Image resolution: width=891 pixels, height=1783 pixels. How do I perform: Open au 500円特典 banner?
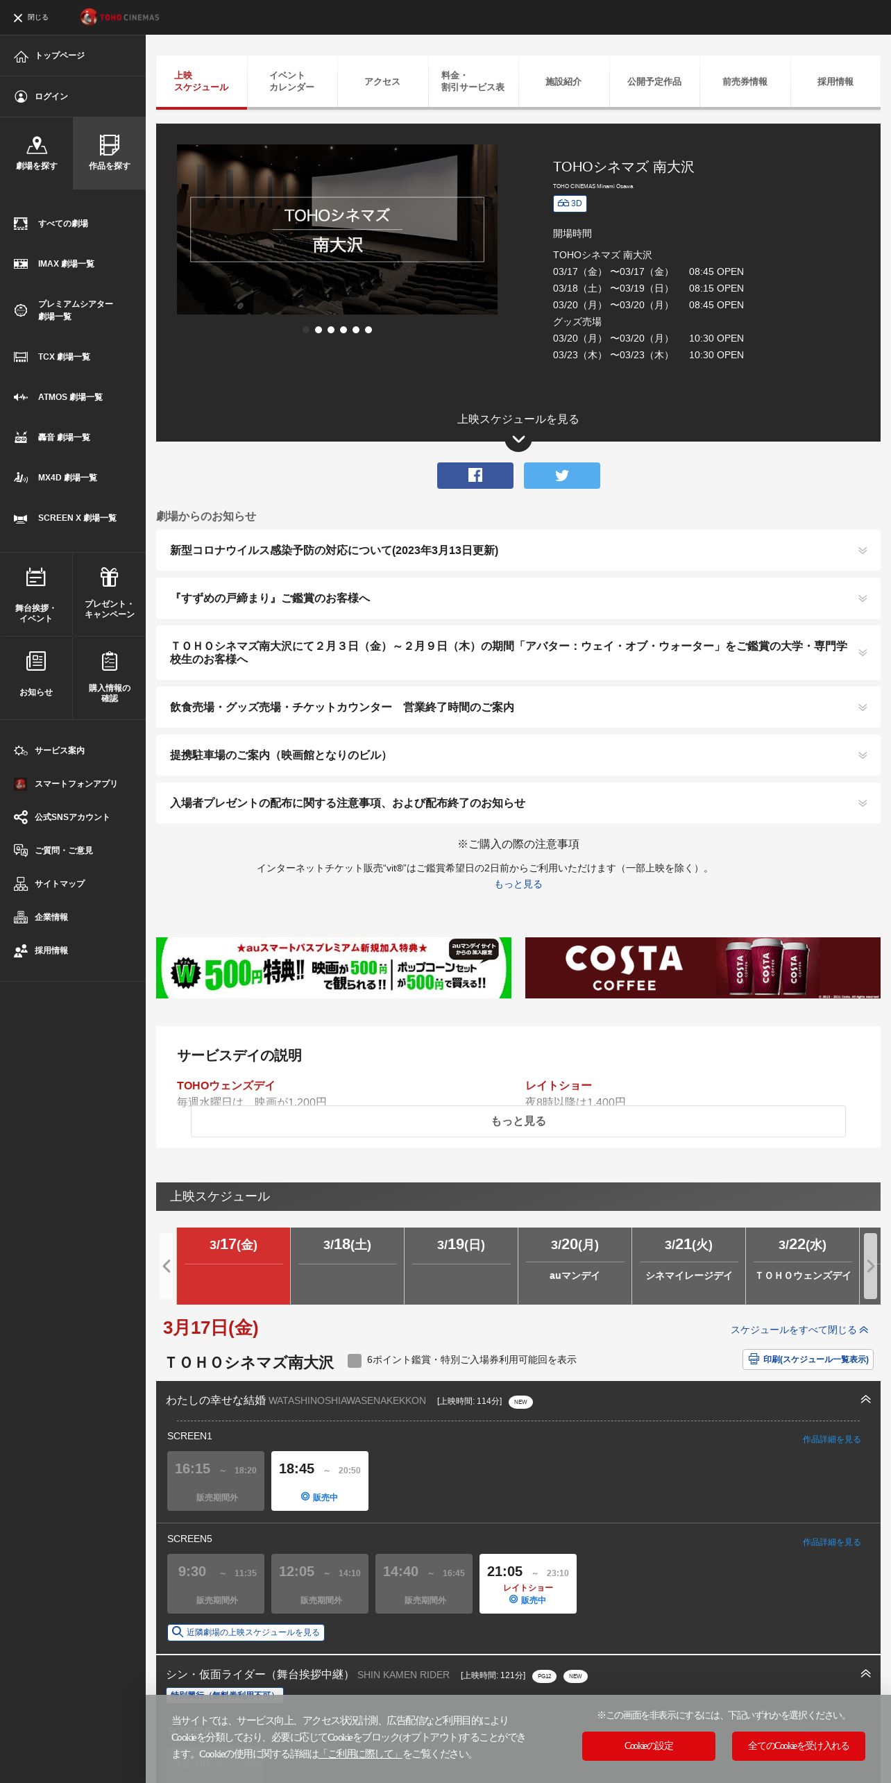pyautogui.click(x=334, y=968)
